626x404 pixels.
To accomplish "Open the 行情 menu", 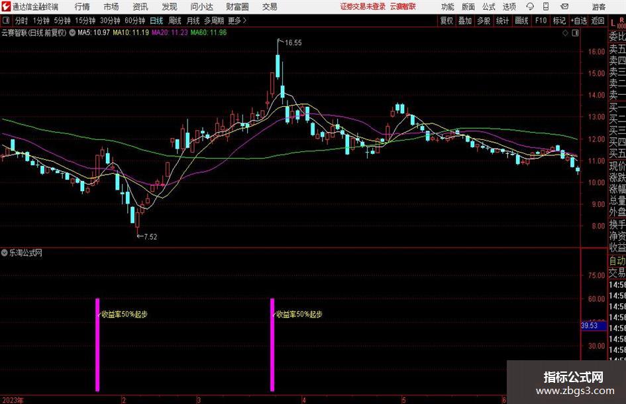I will [82, 7].
